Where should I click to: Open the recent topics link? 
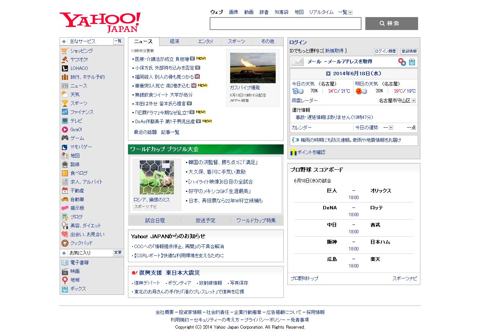(x=145, y=132)
